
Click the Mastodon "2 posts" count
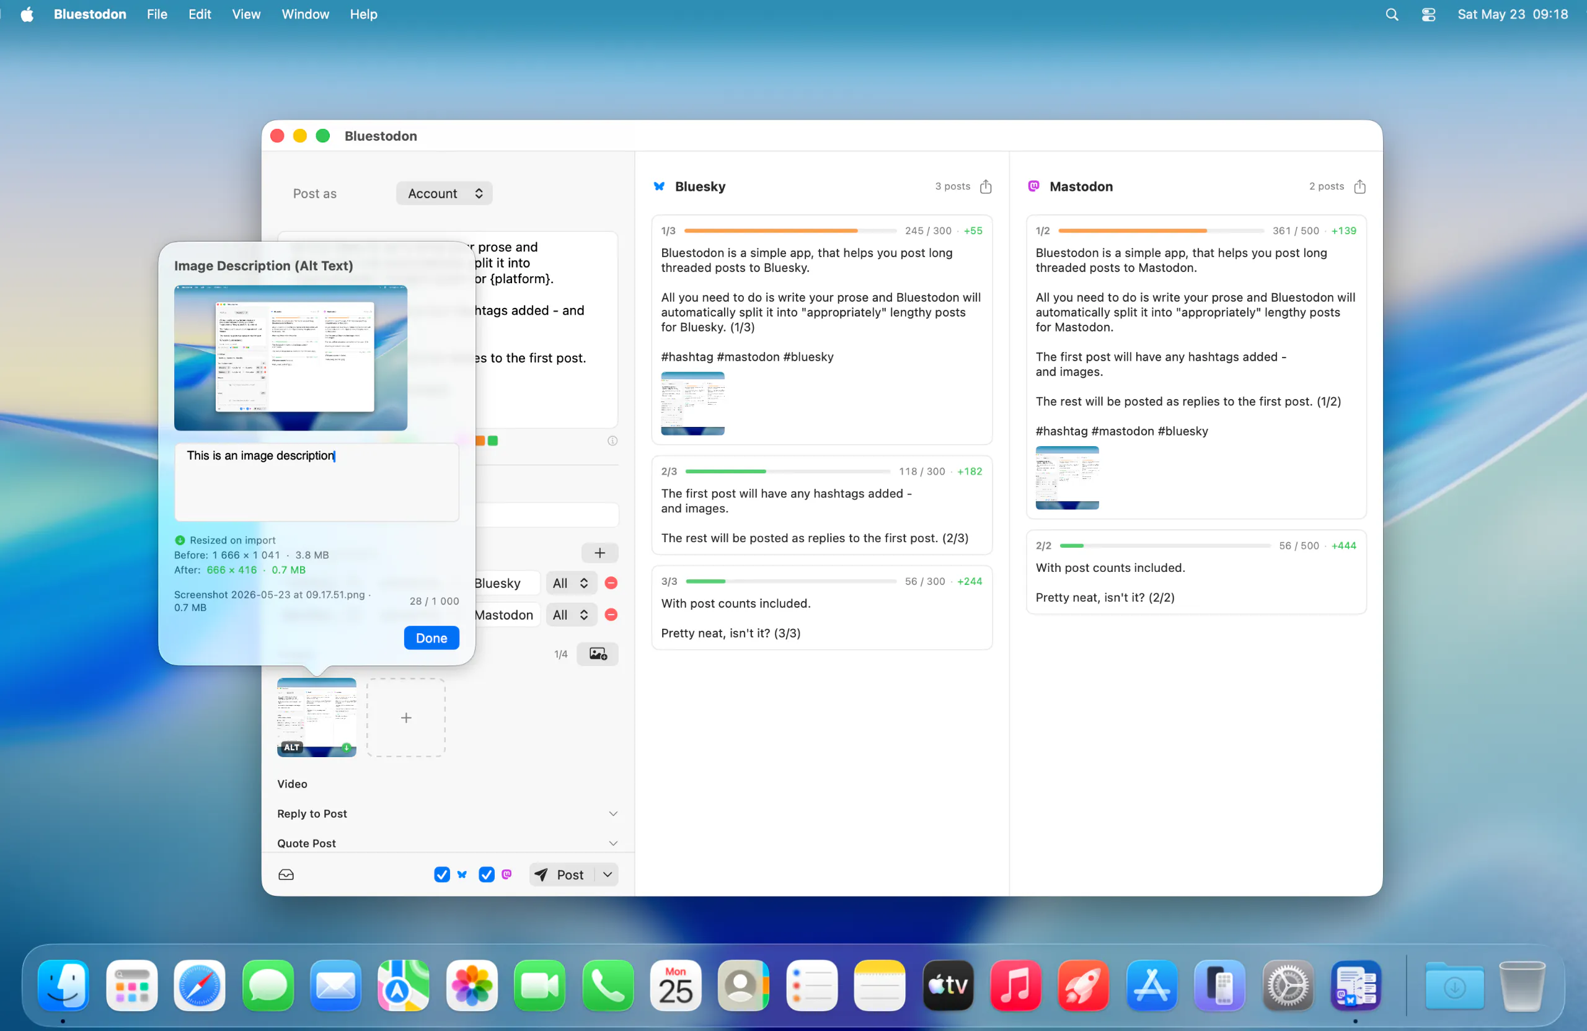pos(1326,186)
